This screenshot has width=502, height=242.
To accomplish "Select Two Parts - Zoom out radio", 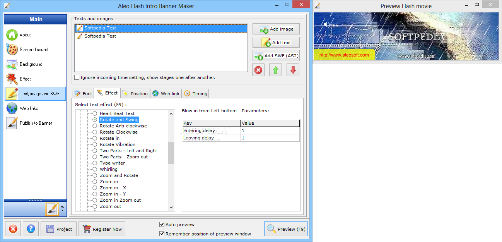I will pos(95,157).
